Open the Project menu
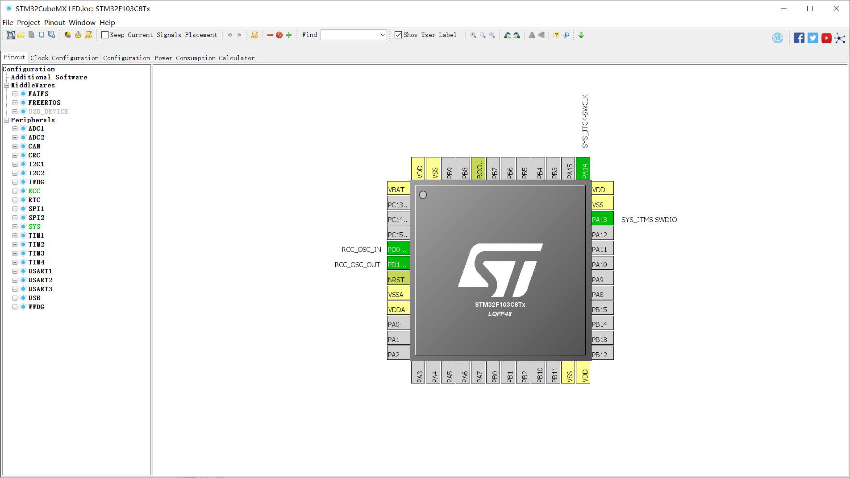This screenshot has width=850, height=478. point(28,22)
